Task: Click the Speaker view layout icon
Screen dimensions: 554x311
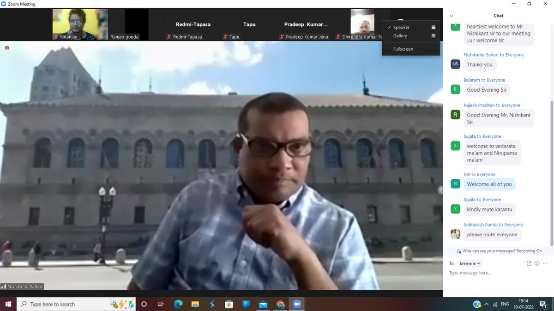Action: [433, 27]
